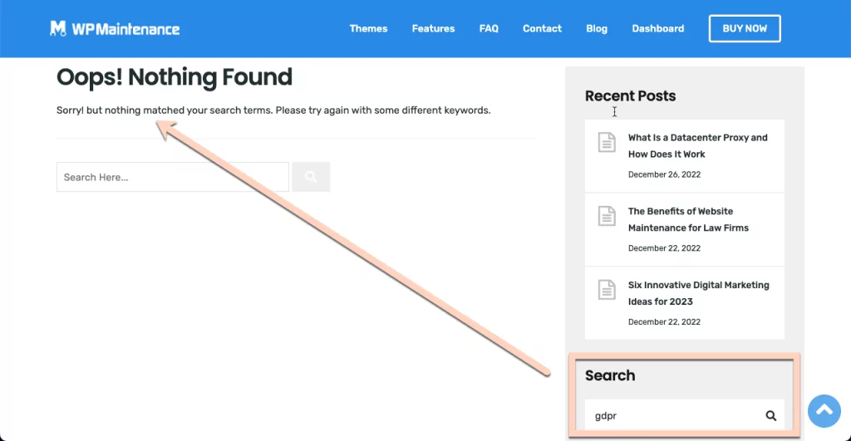Visit the Blog section
Screen dimensions: 851x441
point(597,29)
